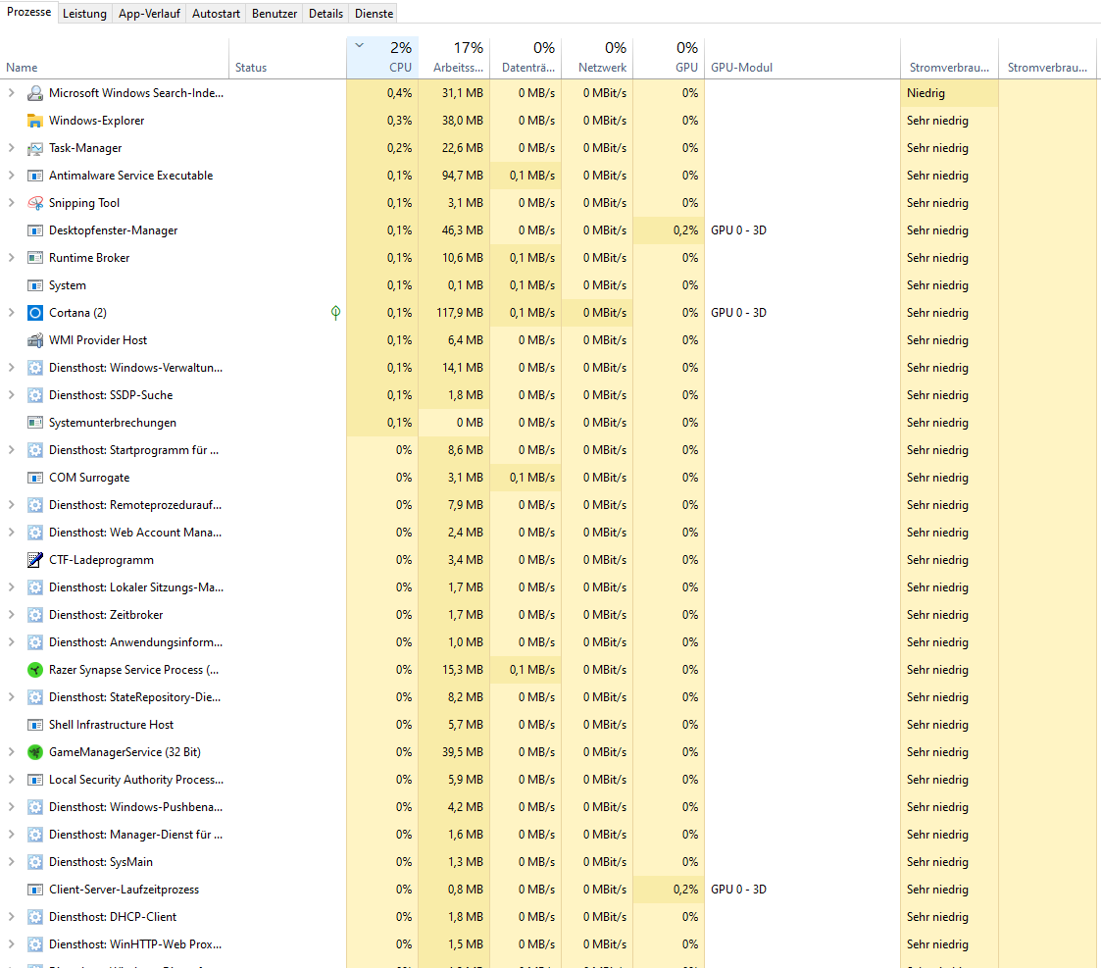Click the first Stromverbrauch column header
This screenshot has width=1101, height=968.
point(949,58)
